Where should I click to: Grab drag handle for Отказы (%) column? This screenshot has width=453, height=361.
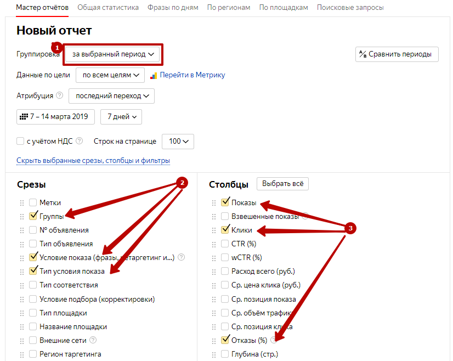[x=214, y=341]
